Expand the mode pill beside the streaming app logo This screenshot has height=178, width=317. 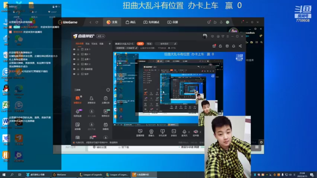(101, 36)
